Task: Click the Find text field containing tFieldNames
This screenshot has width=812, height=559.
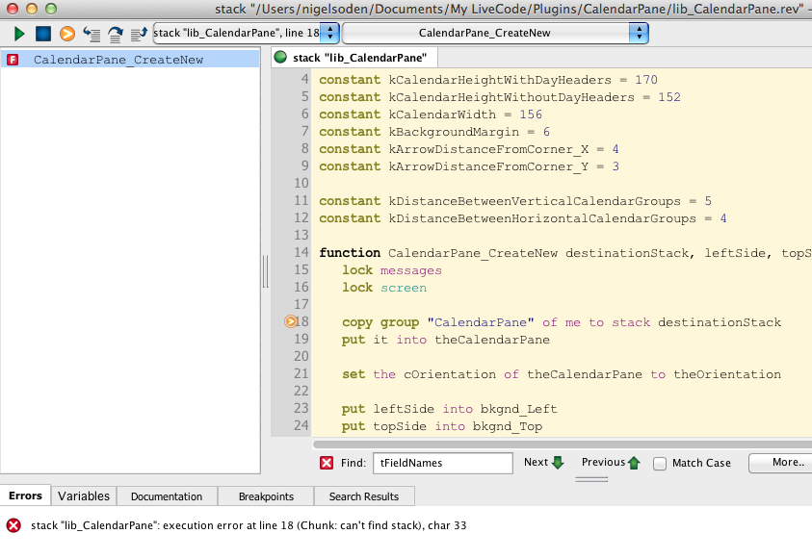Action: [x=442, y=463]
